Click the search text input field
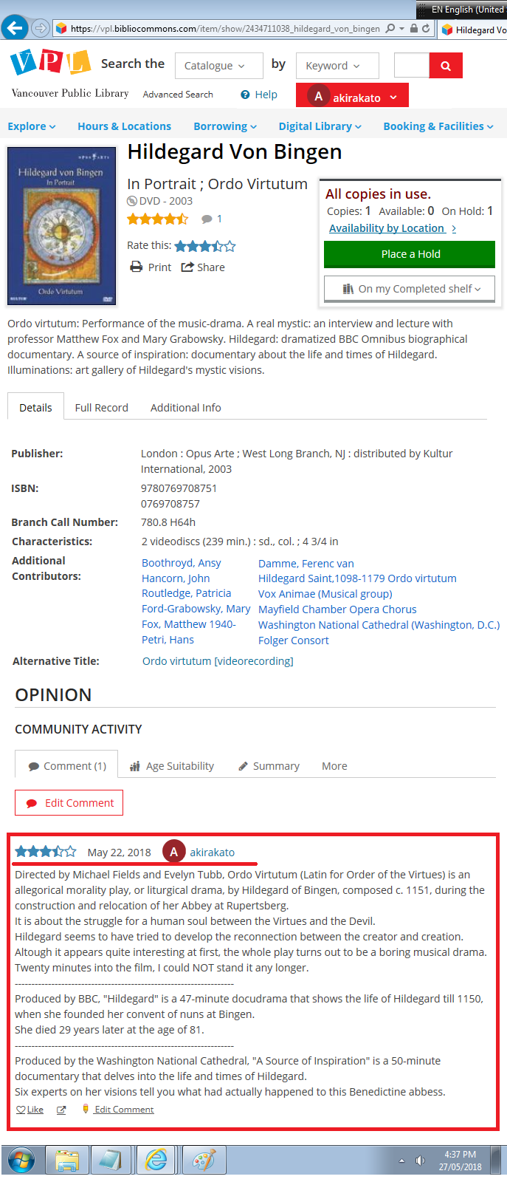The image size is (507, 1182). point(412,66)
